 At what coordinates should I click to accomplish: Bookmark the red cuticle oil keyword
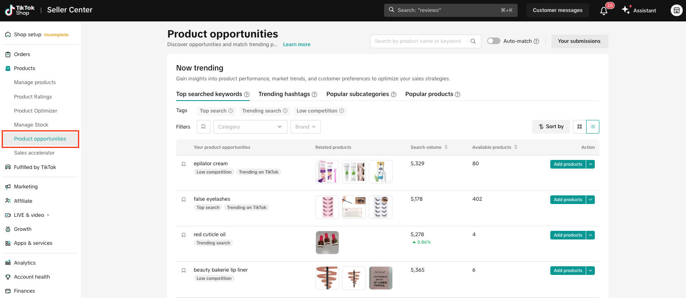pyautogui.click(x=184, y=235)
